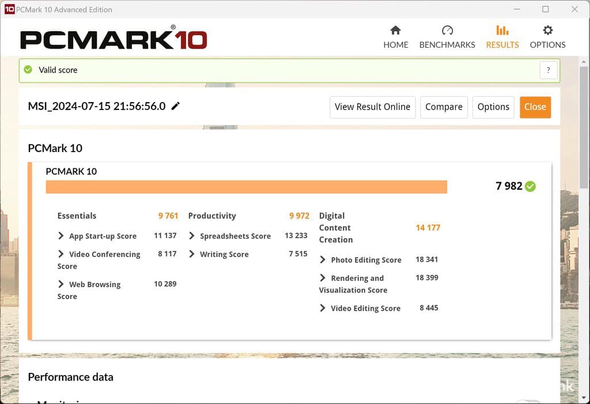This screenshot has height=404, width=590.
Task: Click green checkmark beside 7 982 score
Action: pos(530,186)
